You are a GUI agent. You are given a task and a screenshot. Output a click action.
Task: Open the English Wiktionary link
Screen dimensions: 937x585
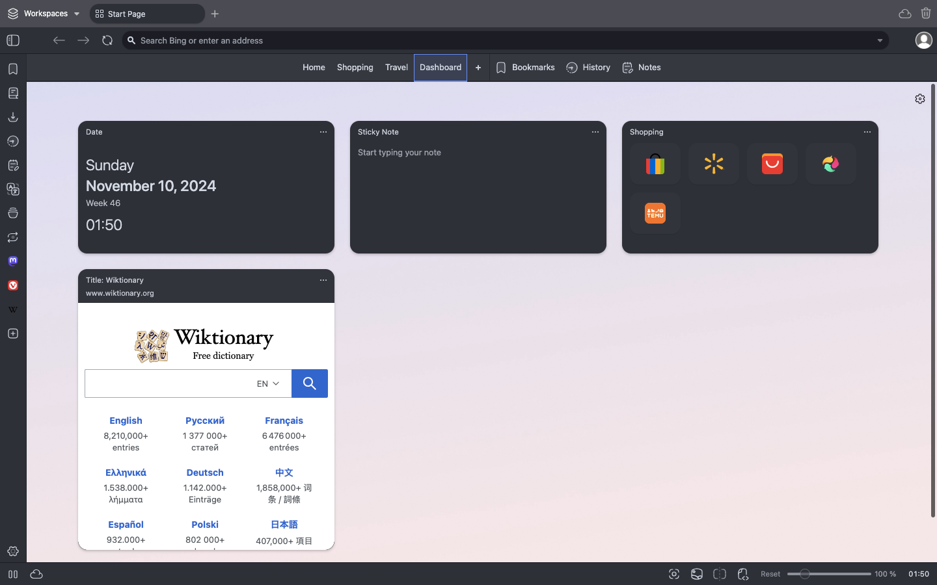[x=126, y=421]
